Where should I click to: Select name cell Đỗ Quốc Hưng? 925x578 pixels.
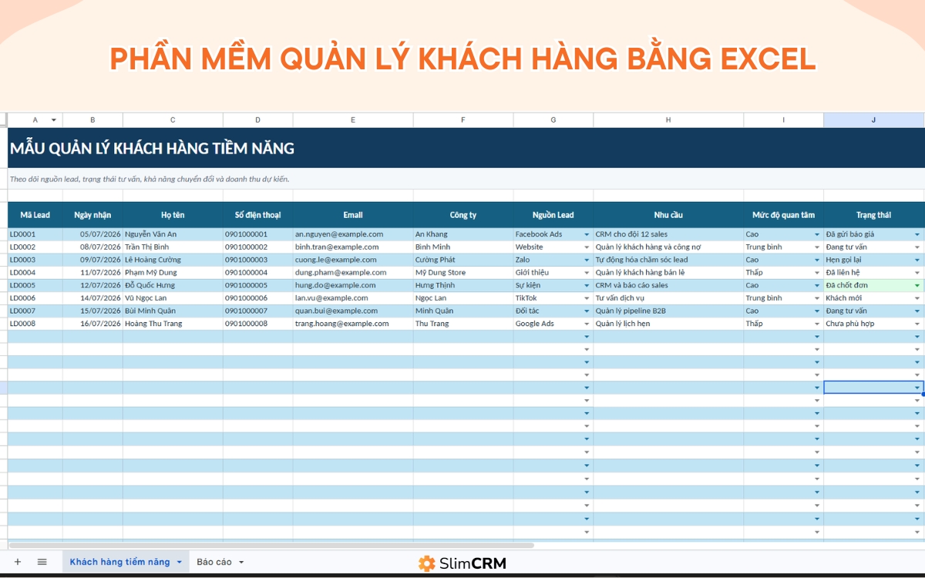pyautogui.click(x=173, y=285)
